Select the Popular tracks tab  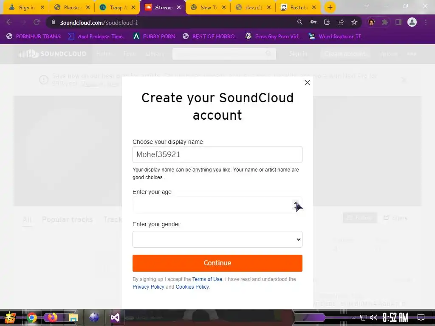[x=68, y=219]
